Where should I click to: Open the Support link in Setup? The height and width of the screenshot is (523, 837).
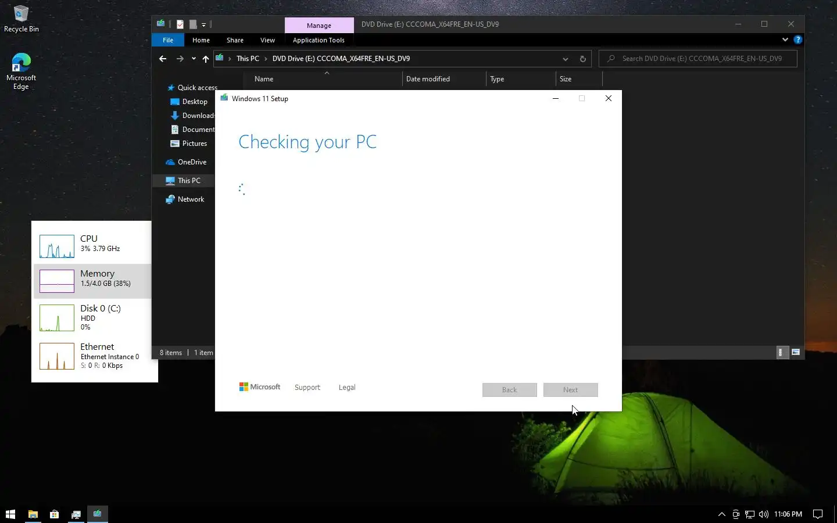click(307, 388)
